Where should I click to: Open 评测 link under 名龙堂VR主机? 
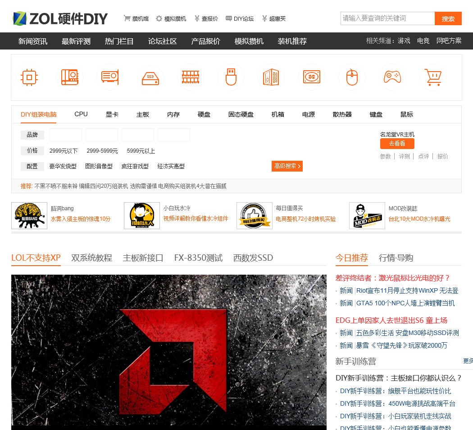pos(404,156)
